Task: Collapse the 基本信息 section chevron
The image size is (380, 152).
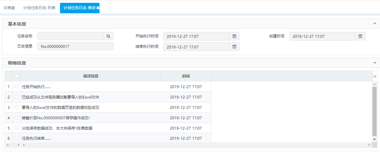Action: pos(375,24)
